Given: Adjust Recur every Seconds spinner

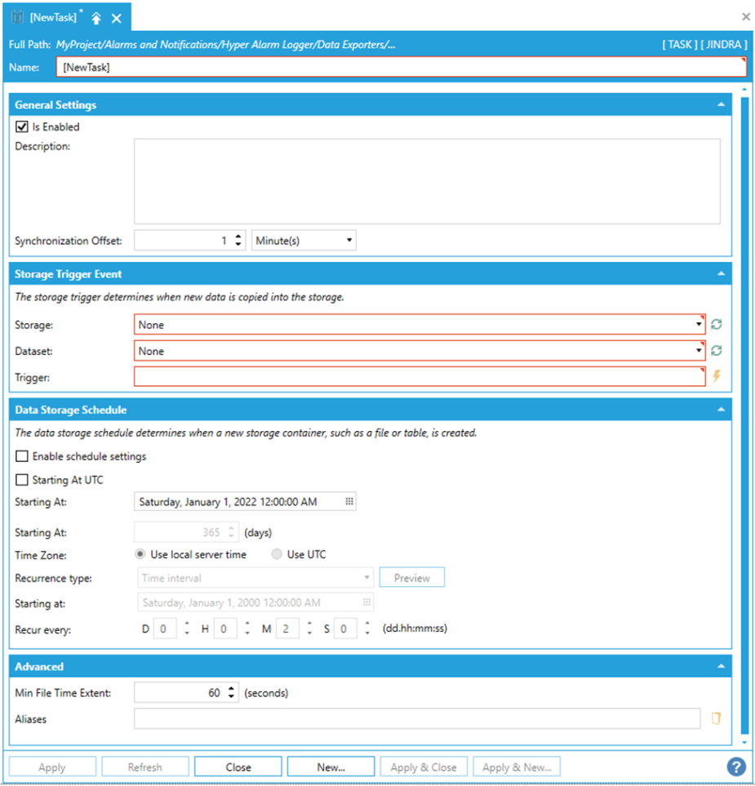Looking at the screenshot, I should pos(367,628).
